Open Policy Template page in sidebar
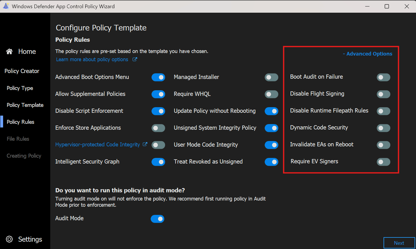Image resolution: width=416 pixels, height=249 pixels. [x=25, y=105]
